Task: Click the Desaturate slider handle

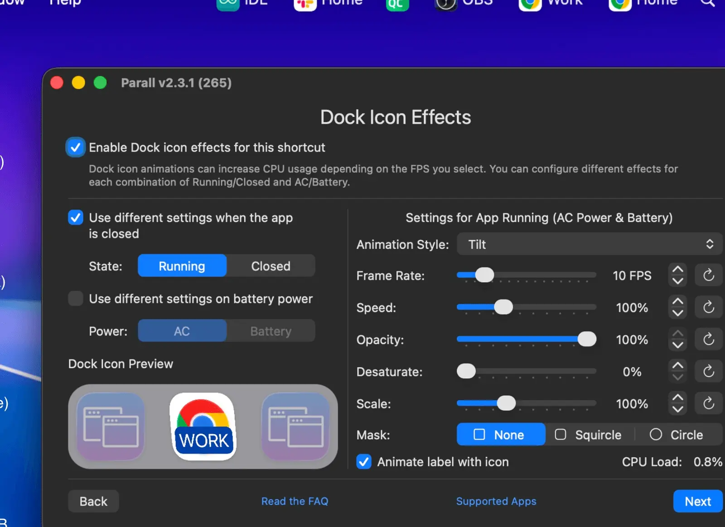Action: coord(466,371)
